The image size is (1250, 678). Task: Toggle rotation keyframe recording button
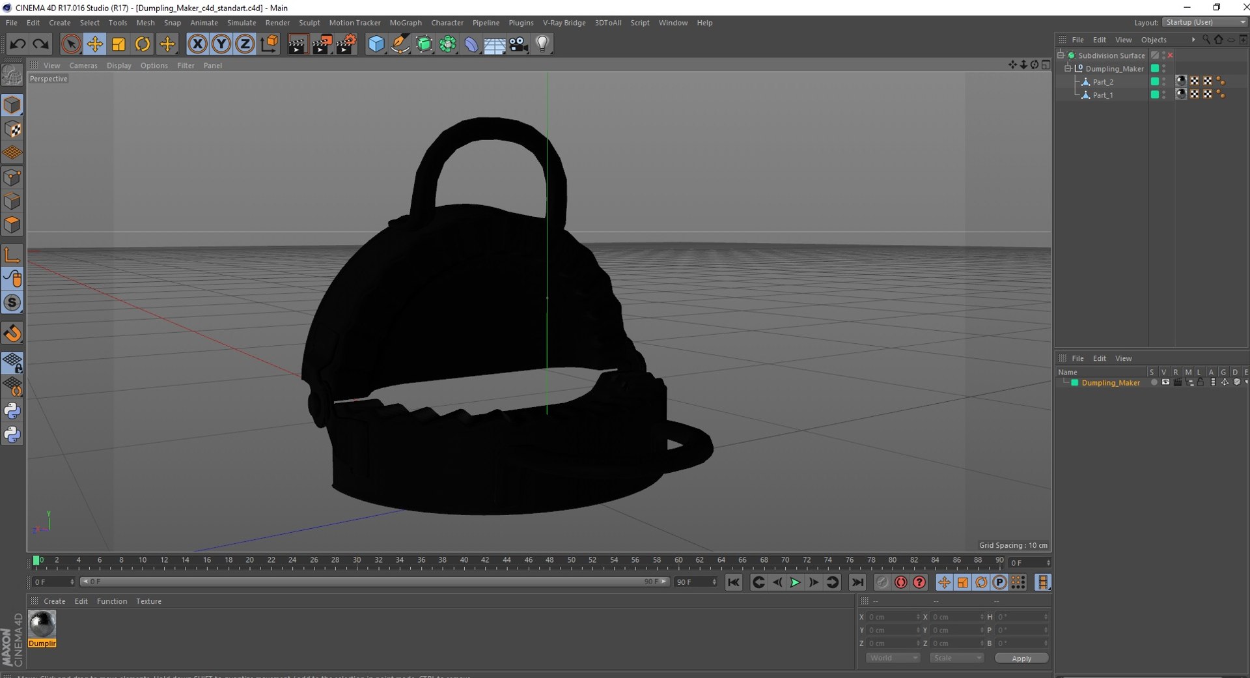coord(981,582)
